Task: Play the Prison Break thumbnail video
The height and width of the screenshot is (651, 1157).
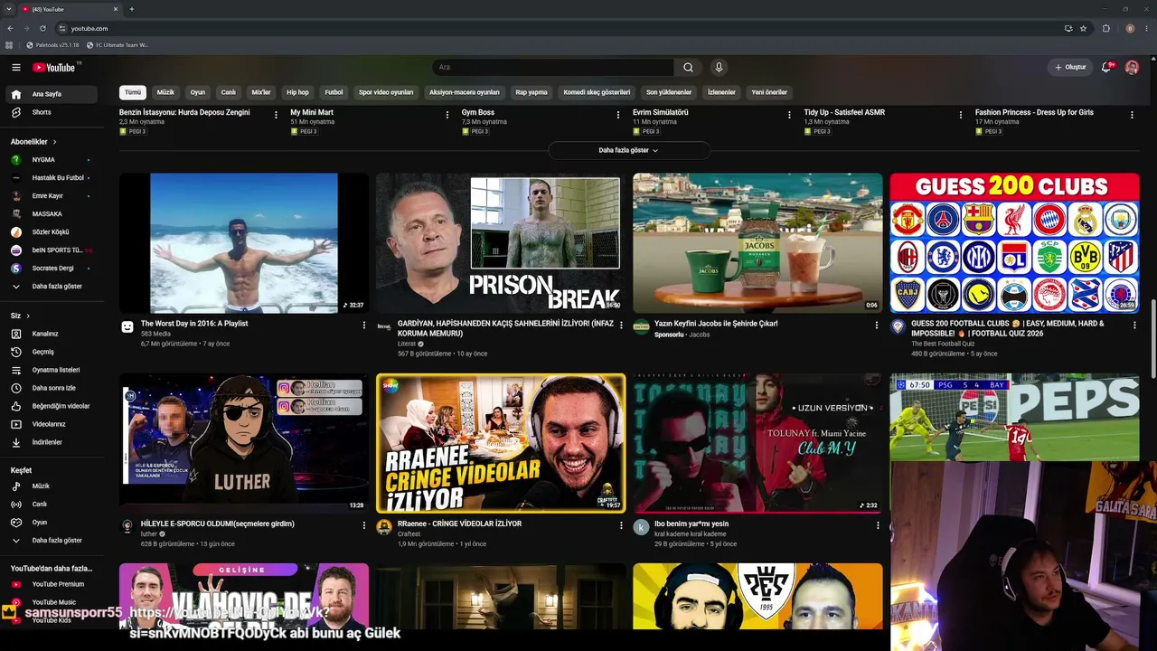Action: [x=501, y=243]
